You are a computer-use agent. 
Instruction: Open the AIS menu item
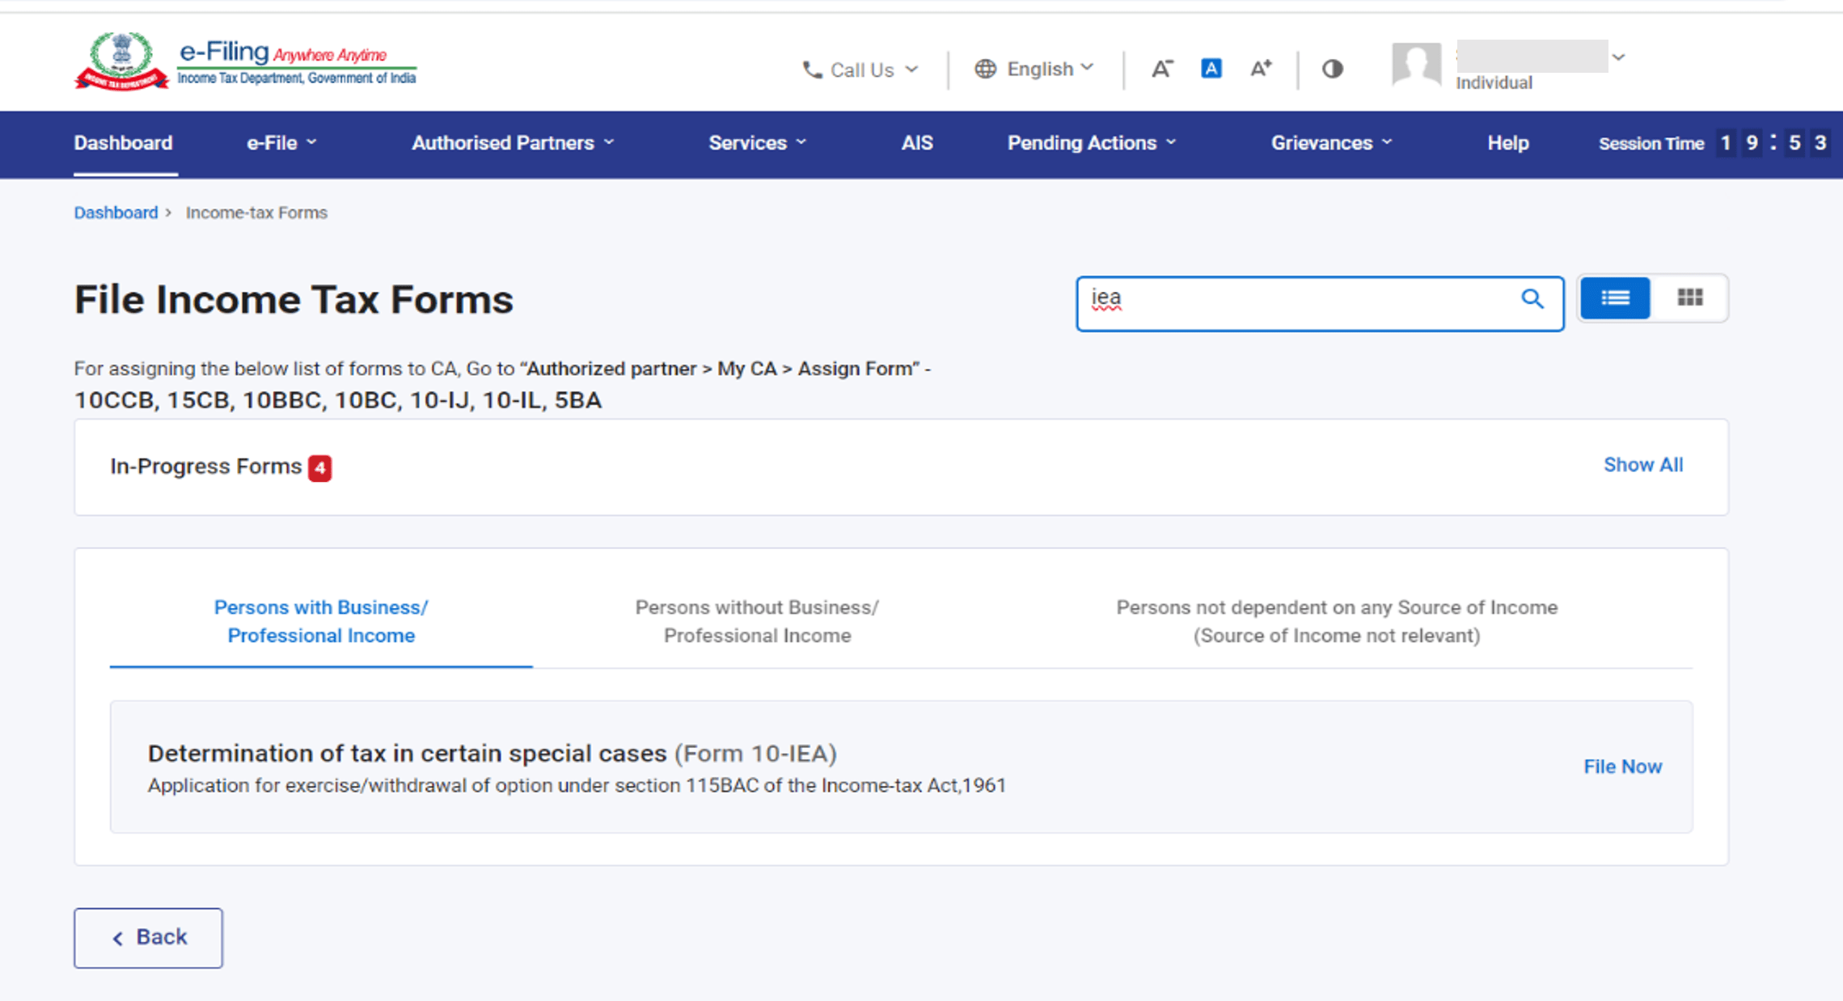(916, 143)
